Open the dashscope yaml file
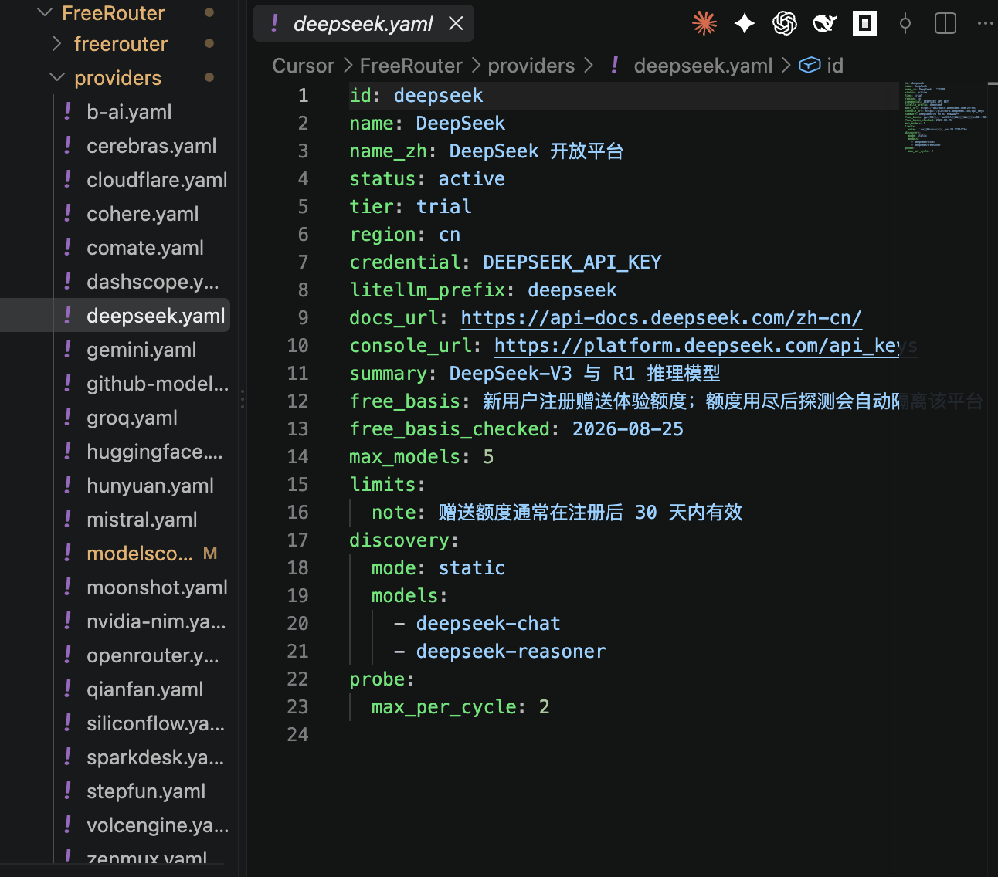 (x=153, y=282)
